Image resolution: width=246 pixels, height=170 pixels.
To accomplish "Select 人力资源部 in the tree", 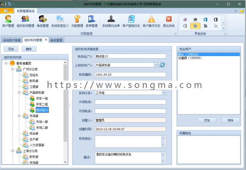I will point(37,145).
